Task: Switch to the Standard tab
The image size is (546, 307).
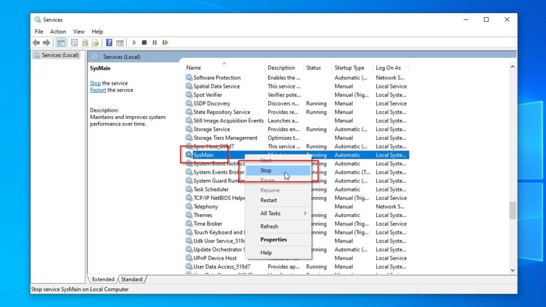Action: [131, 279]
